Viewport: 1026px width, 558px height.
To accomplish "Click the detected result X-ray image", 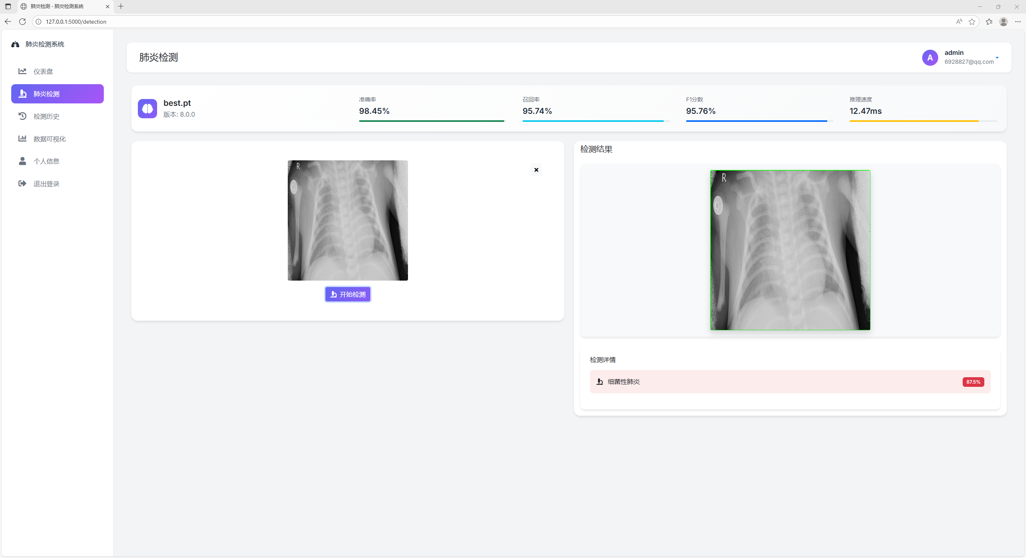I will (x=790, y=250).
